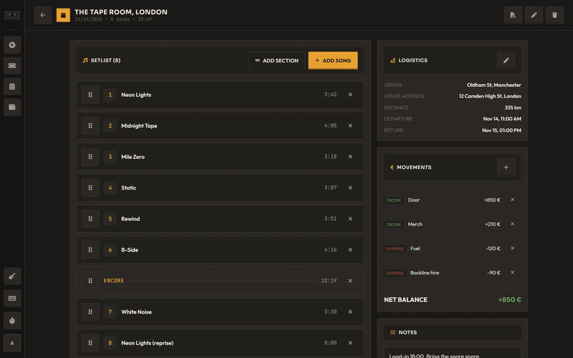Open the stopwatch sidebar tool
The width and height of the screenshot is (573, 358).
coord(12,320)
